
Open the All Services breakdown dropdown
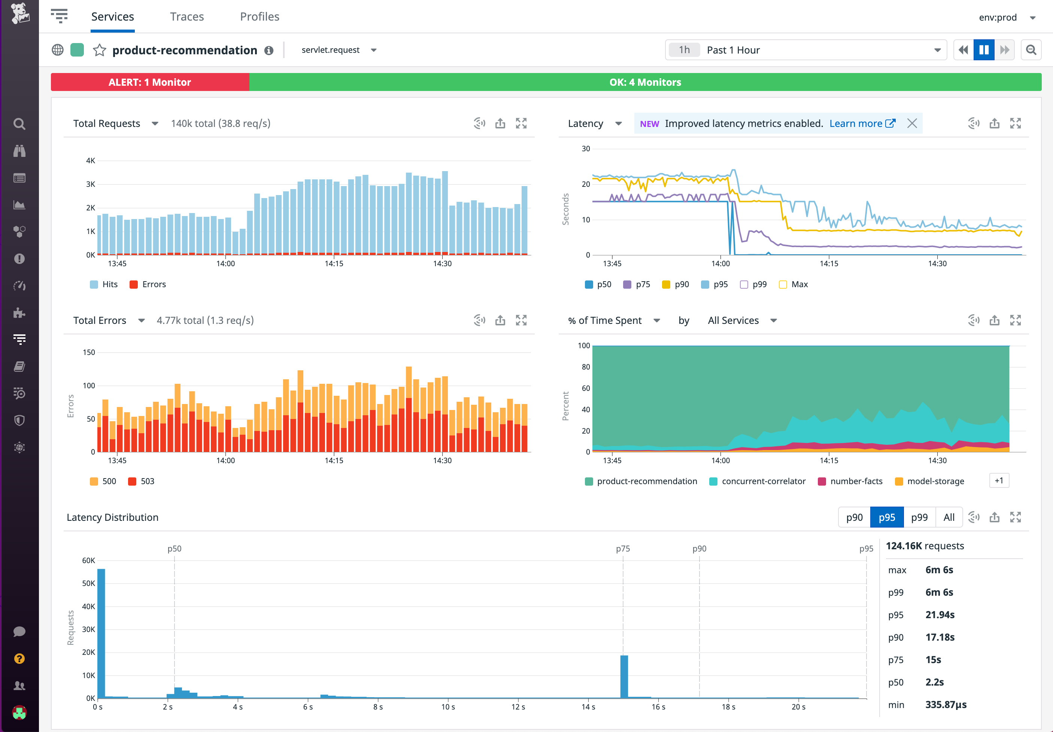[741, 320]
